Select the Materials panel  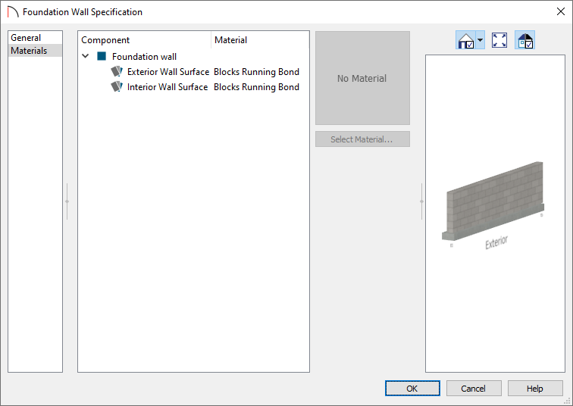[35, 51]
